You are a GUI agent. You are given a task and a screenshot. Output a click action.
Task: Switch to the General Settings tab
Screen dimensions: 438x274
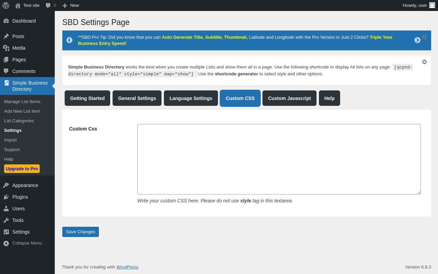pyautogui.click(x=137, y=98)
